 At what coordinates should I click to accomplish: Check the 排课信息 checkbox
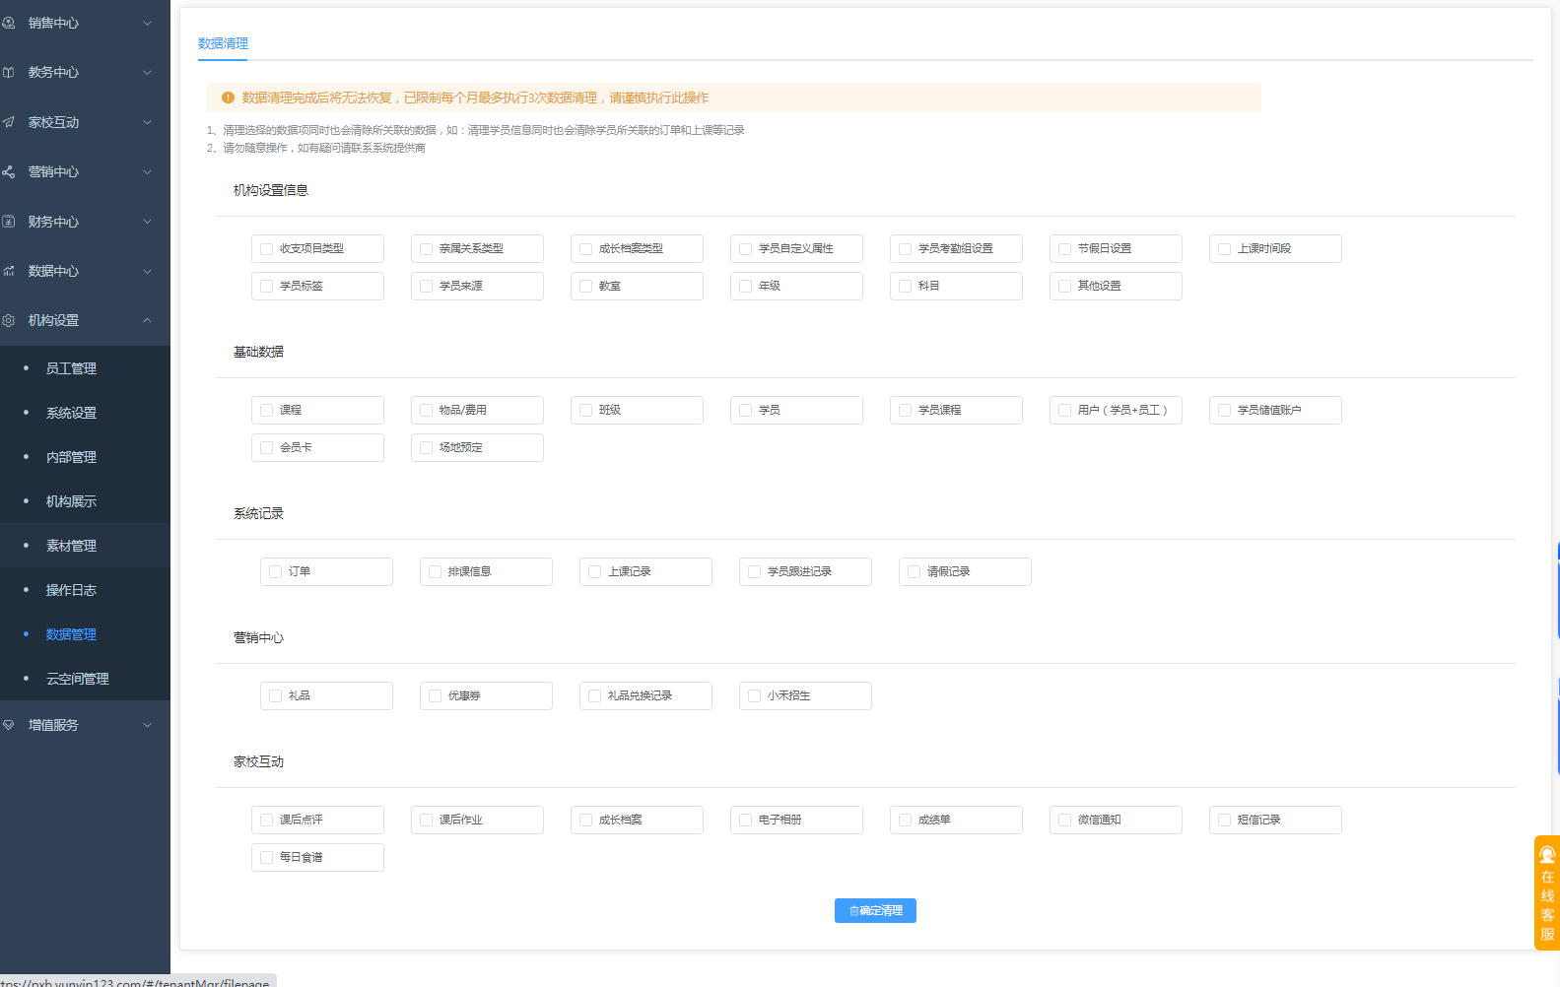click(435, 572)
